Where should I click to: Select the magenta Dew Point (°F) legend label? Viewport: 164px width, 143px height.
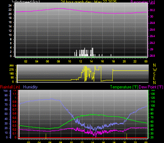point(151,87)
